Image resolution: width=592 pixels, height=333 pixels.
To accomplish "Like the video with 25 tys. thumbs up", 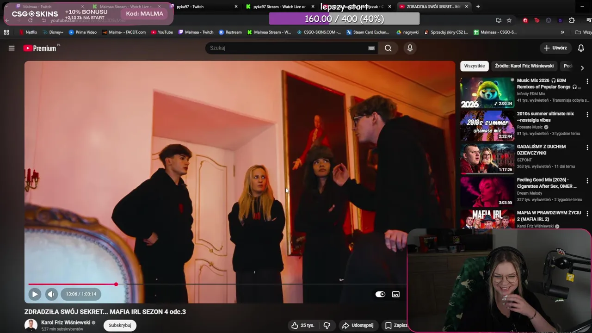I will tap(302, 326).
